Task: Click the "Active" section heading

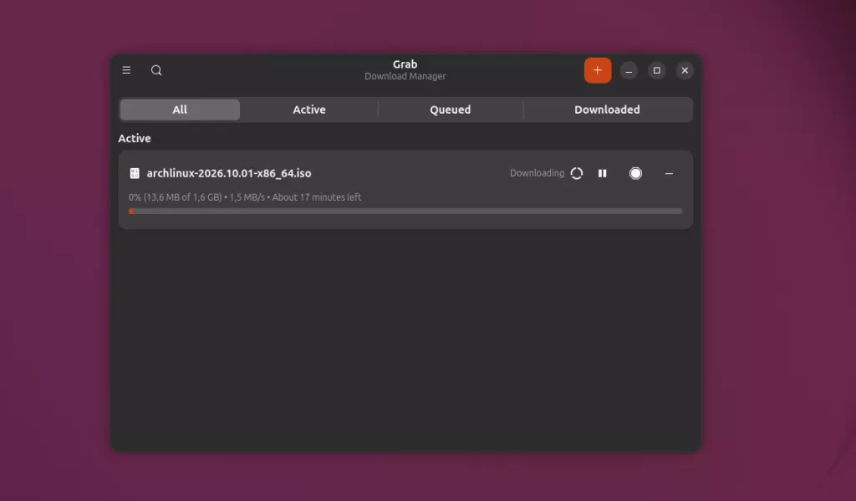Action: click(135, 138)
